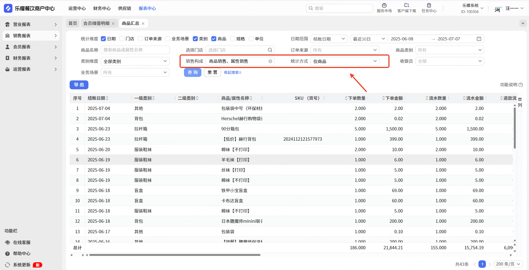Open the 统计方式 仅商品 dropdown
Screen dimensions: 529x270
tap(345, 61)
